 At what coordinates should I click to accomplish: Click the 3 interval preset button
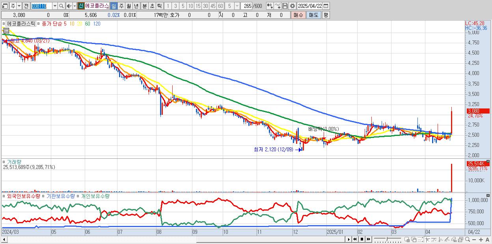(175, 6)
